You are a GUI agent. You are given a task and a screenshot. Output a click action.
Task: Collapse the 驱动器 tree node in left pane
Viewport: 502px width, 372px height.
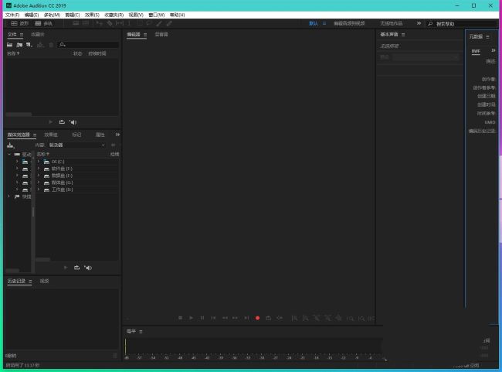(10, 155)
